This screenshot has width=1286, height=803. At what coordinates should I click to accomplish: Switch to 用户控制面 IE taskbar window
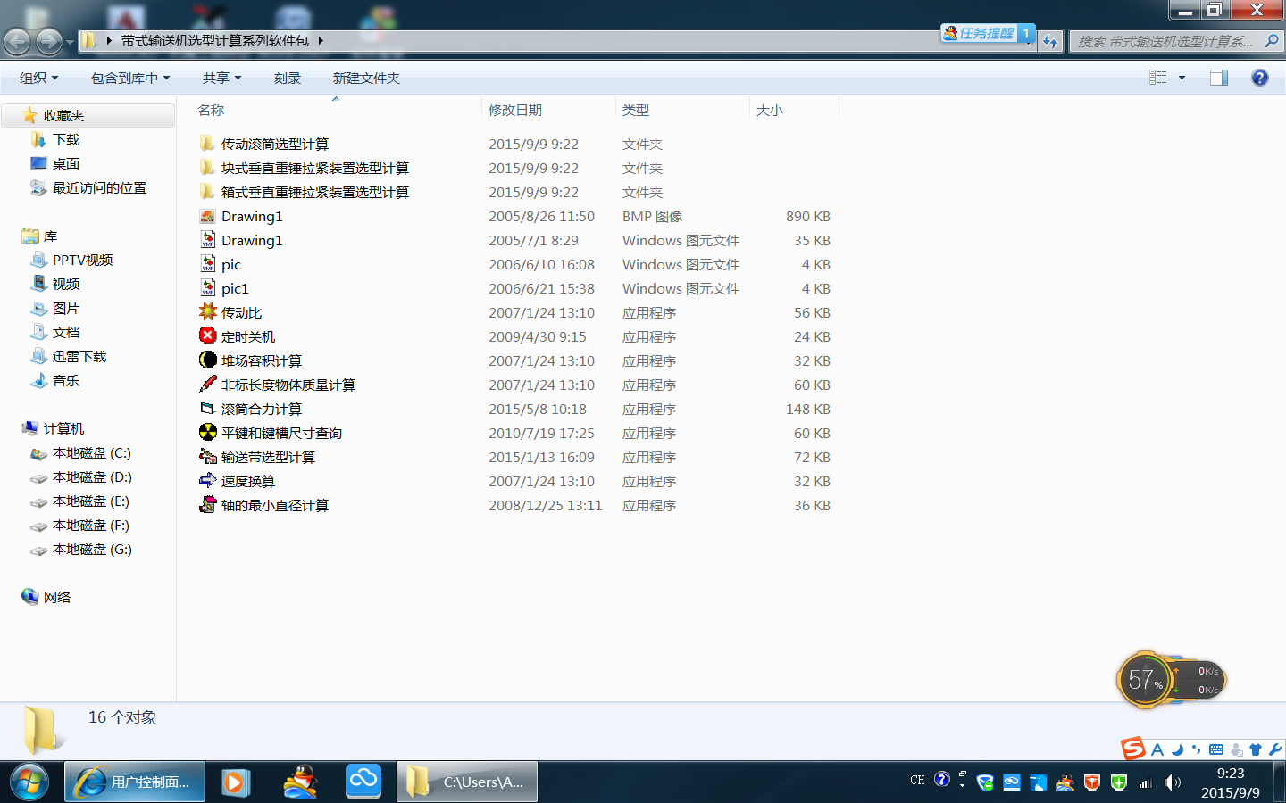click(135, 782)
